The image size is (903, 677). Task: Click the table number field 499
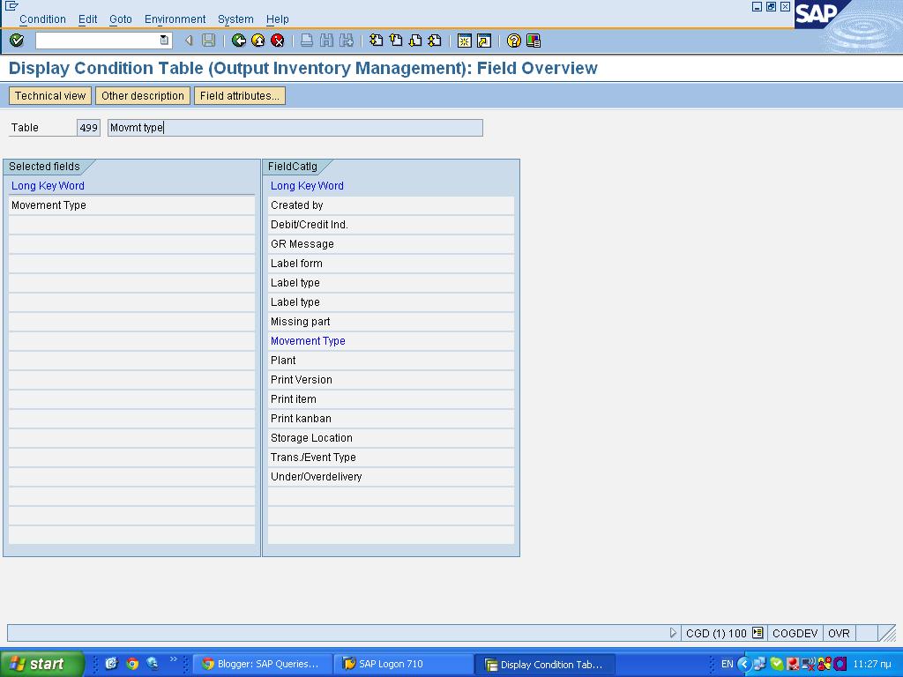pos(89,128)
